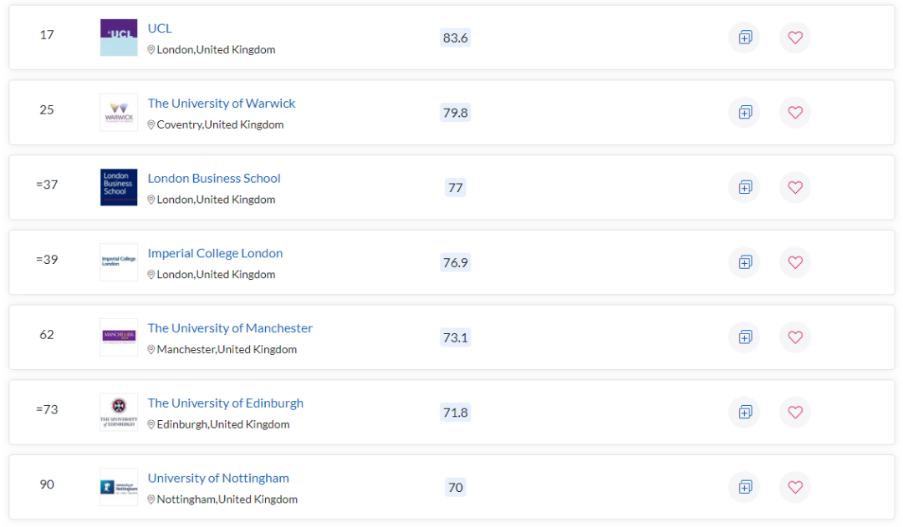Click the University of Edinburgh logo

(x=119, y=412)
